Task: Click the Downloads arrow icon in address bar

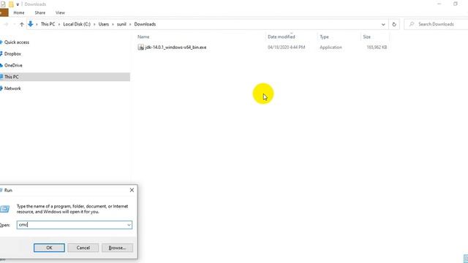Action: 31,24
